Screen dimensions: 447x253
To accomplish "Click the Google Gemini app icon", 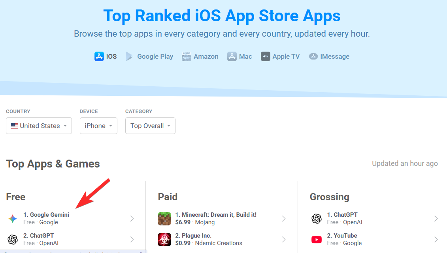I will (13, 219).
